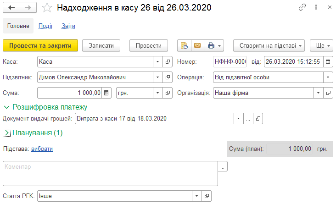Expand the Каса dropdown list

pos(158,61)
